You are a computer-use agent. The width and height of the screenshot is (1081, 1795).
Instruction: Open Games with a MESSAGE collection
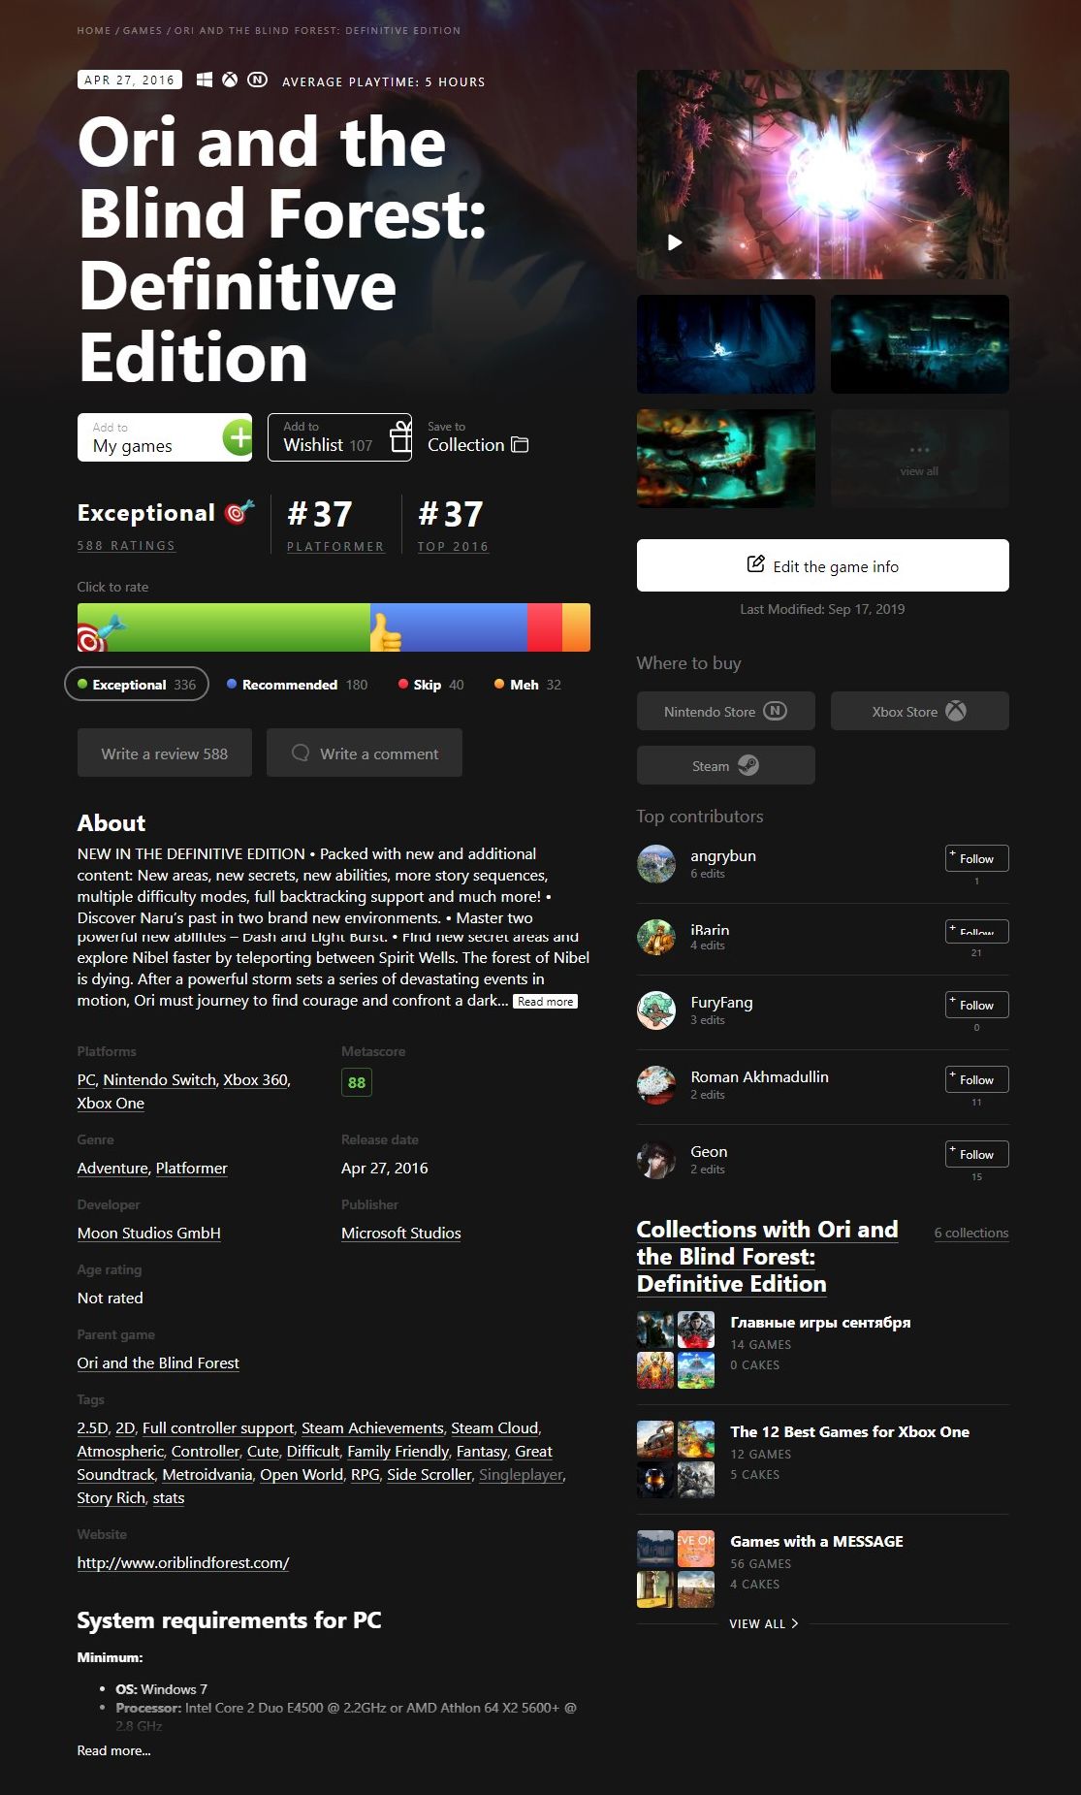click(816, 1541)
